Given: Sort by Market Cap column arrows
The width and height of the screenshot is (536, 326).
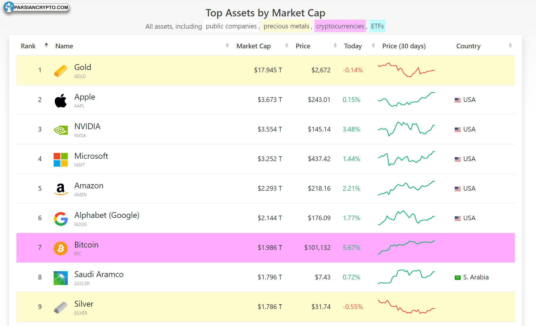Looking at the screenshot, I should (x=287, y=45).
